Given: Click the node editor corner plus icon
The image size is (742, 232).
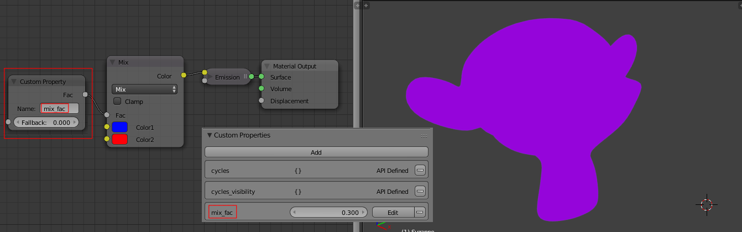Looking at the screenshot, I should point(357,5).
